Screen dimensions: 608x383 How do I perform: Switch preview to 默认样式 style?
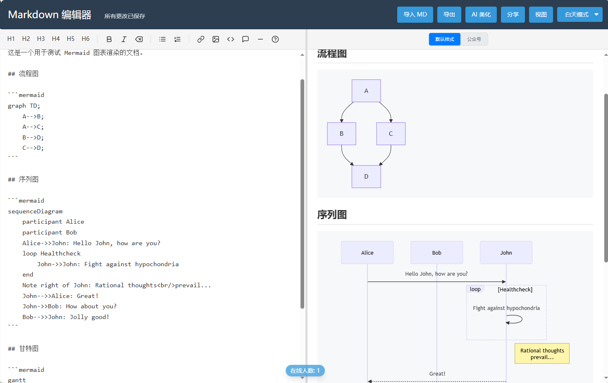pyautogui.click(x=445, y=39)
